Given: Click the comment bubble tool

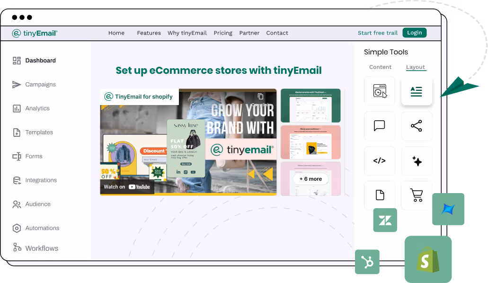Looking at the screenshot, I should click(379, 126).
